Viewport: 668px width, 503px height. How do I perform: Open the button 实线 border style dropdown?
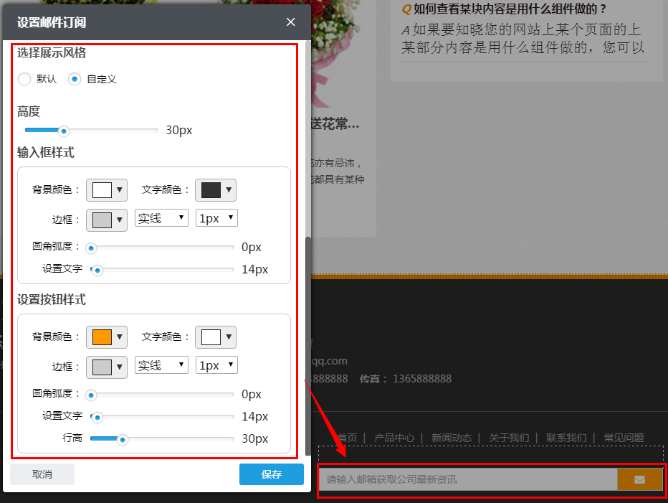click(161, 365)
